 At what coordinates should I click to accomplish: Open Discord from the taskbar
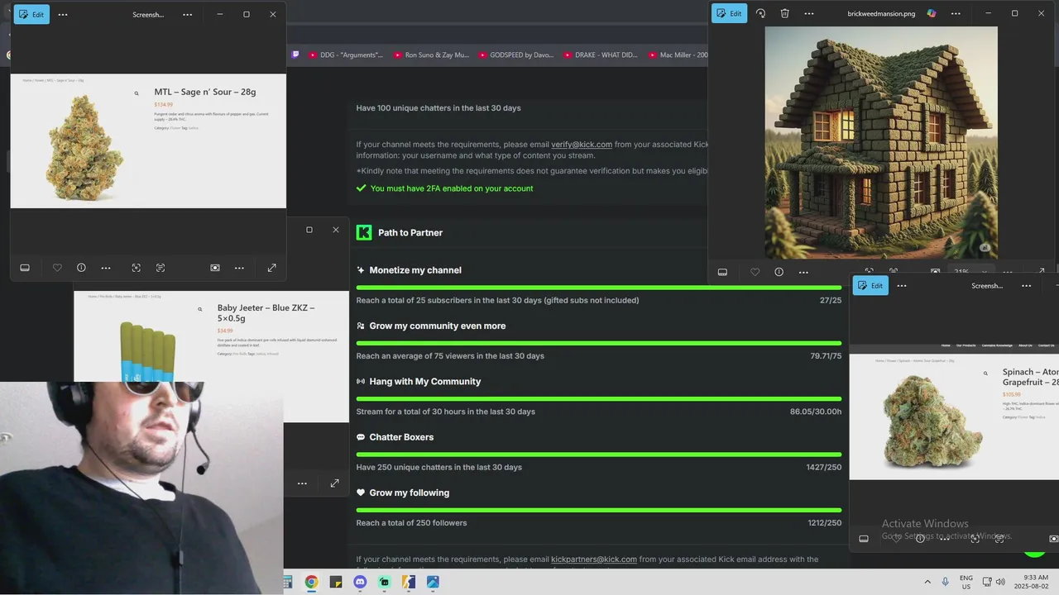pos(360,582)
